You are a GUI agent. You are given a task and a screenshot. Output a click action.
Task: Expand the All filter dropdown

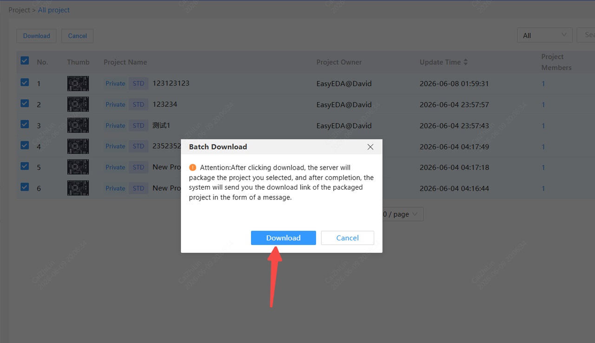click(x=545, y=35)
